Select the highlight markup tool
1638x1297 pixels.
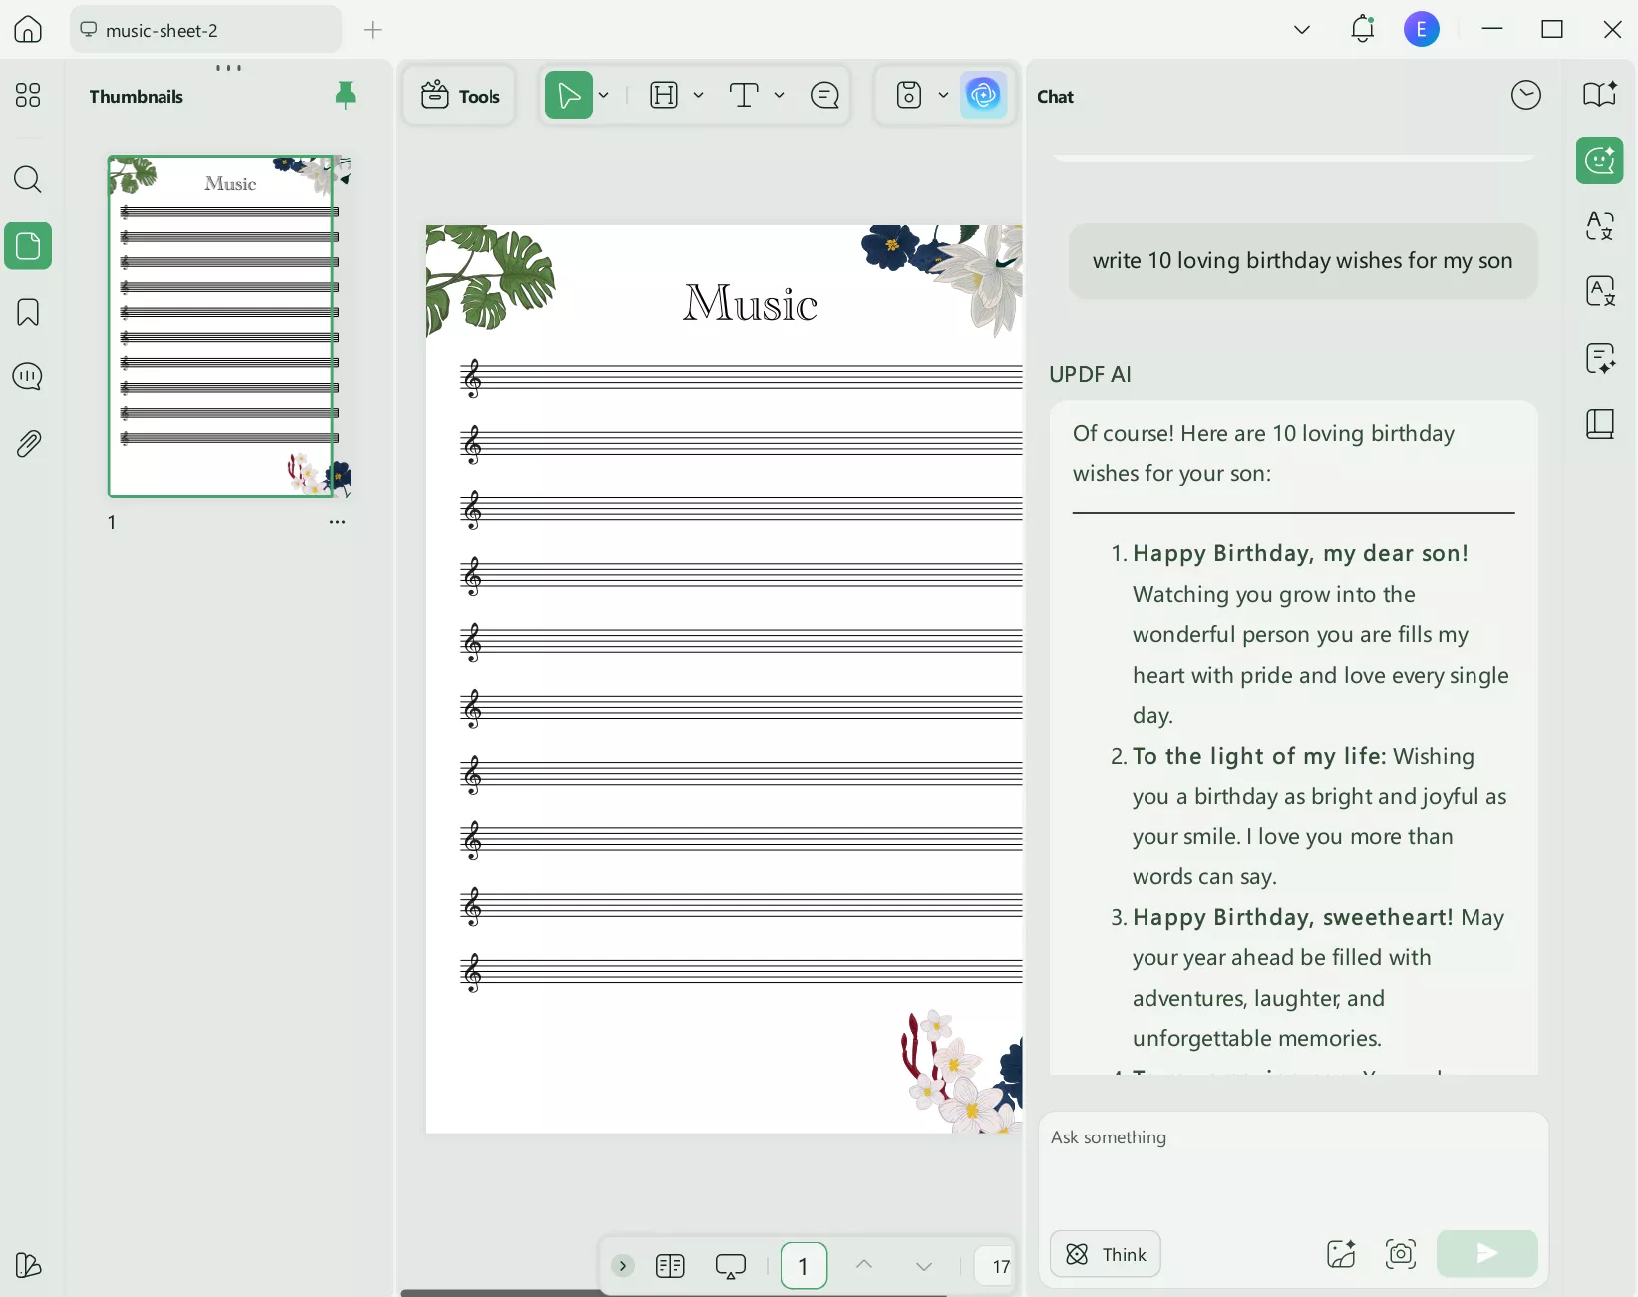[x=664, y=96]
